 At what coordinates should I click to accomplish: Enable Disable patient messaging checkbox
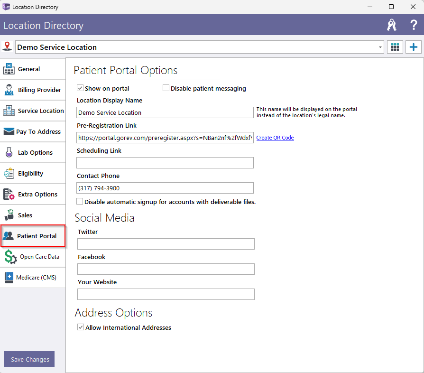pyautogui.click(x=166, y=88)
